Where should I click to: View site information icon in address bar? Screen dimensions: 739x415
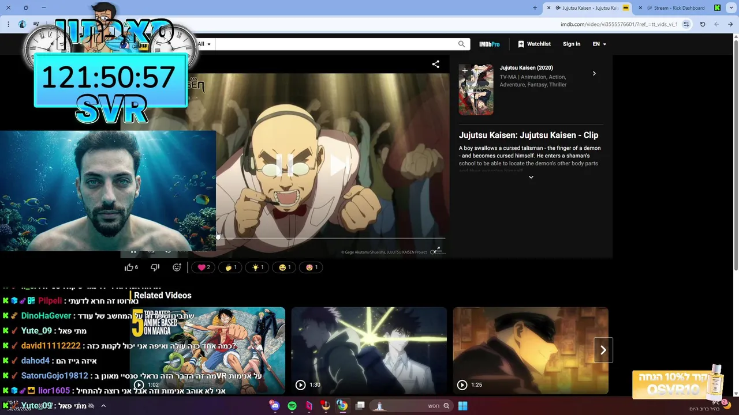[686, 24]
